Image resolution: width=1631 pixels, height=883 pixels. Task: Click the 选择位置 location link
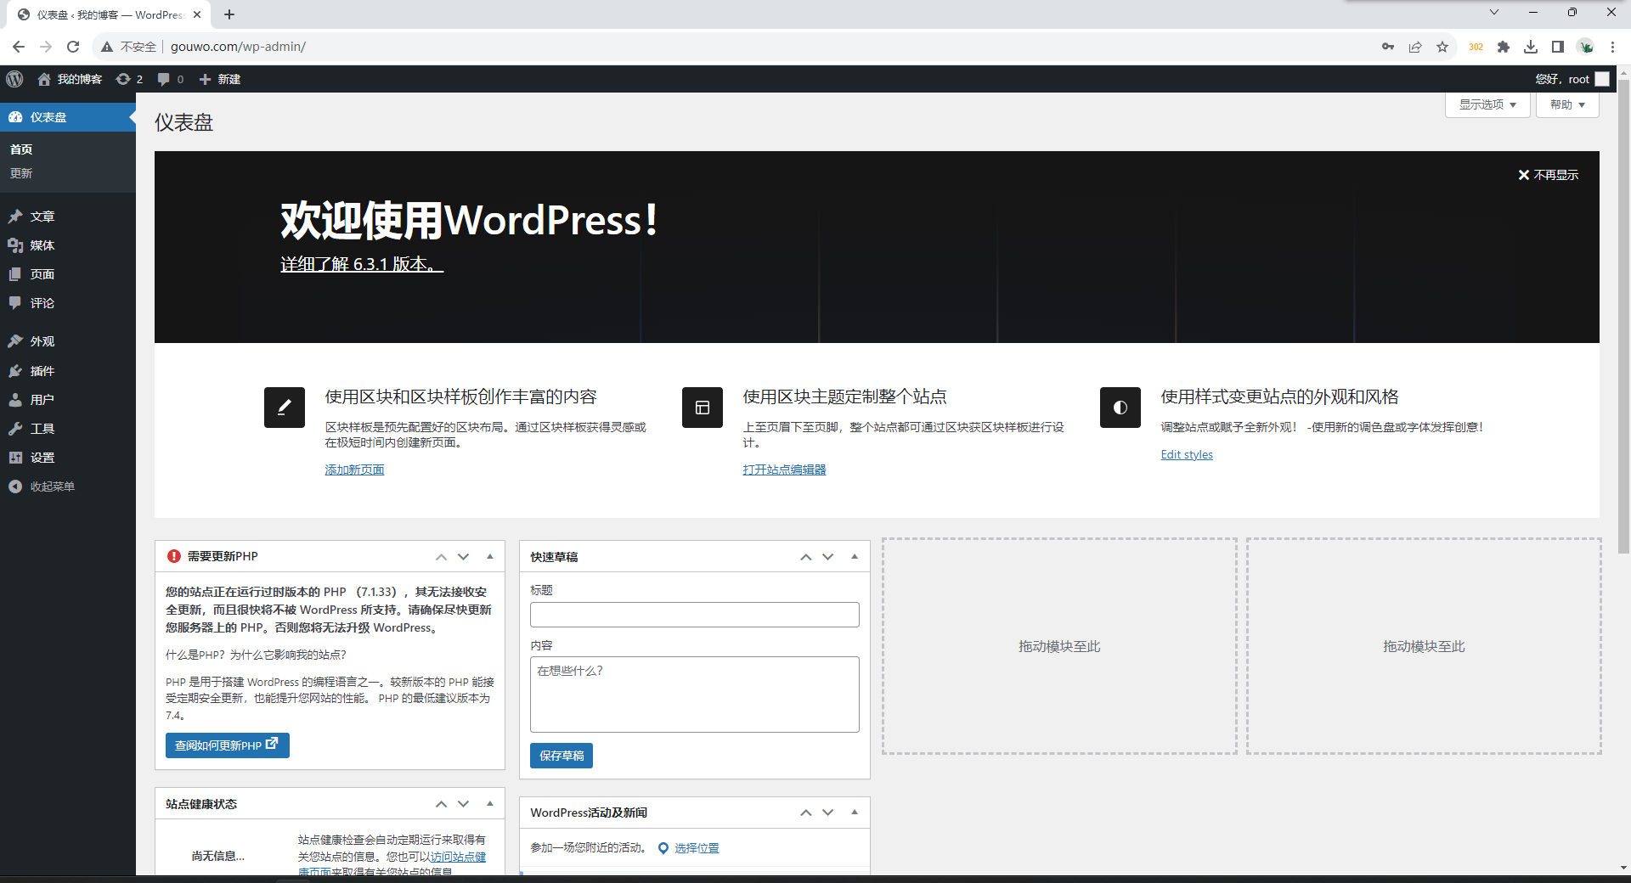coord(697,848)
